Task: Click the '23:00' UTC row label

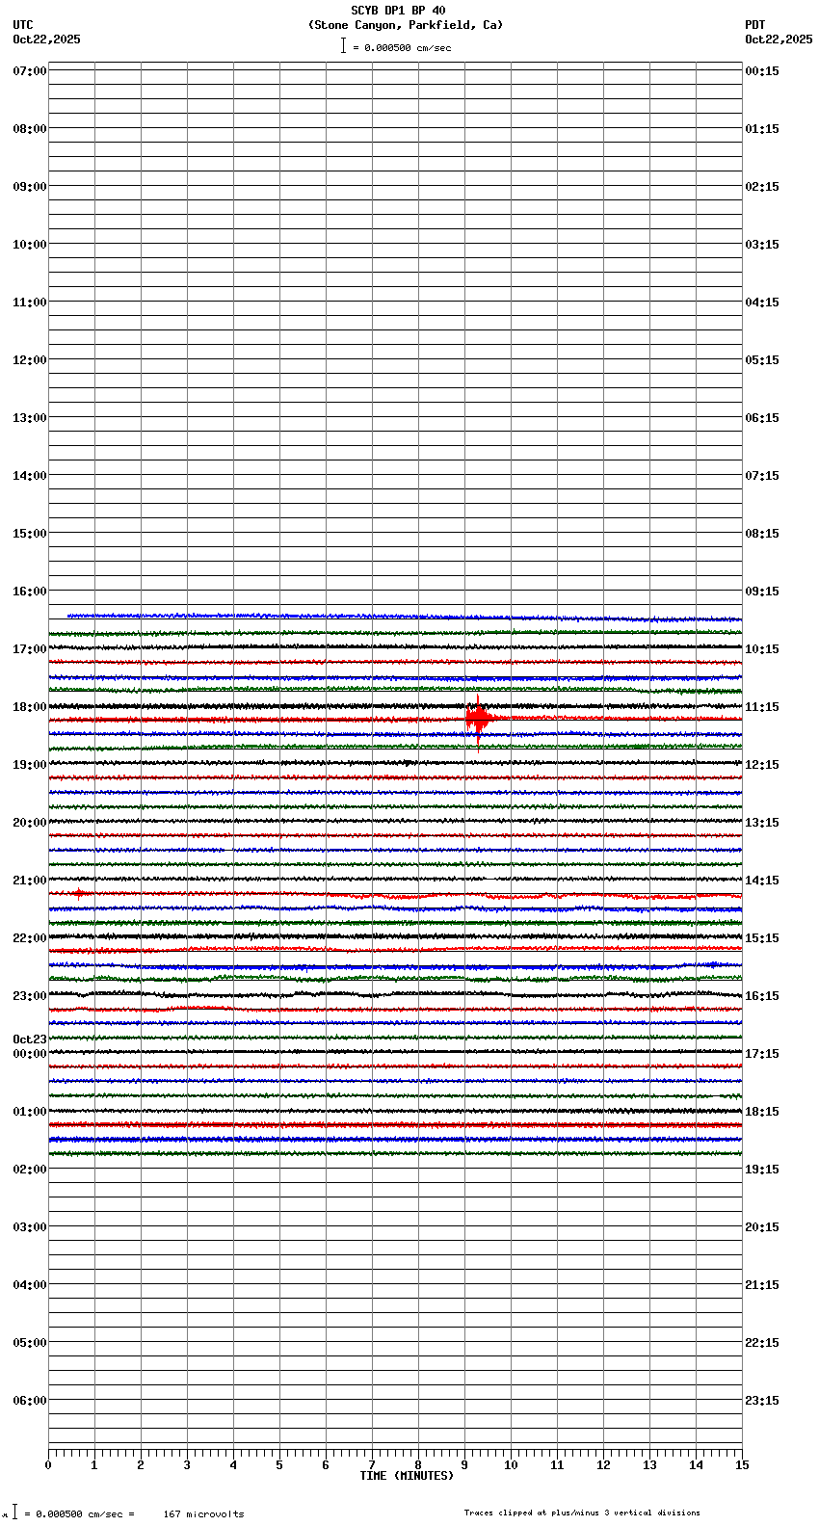Action: 30,996
